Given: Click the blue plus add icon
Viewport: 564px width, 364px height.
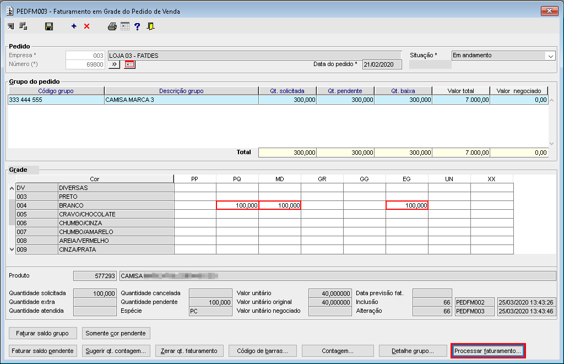Looking at the screenshot, I should (74, 26).
